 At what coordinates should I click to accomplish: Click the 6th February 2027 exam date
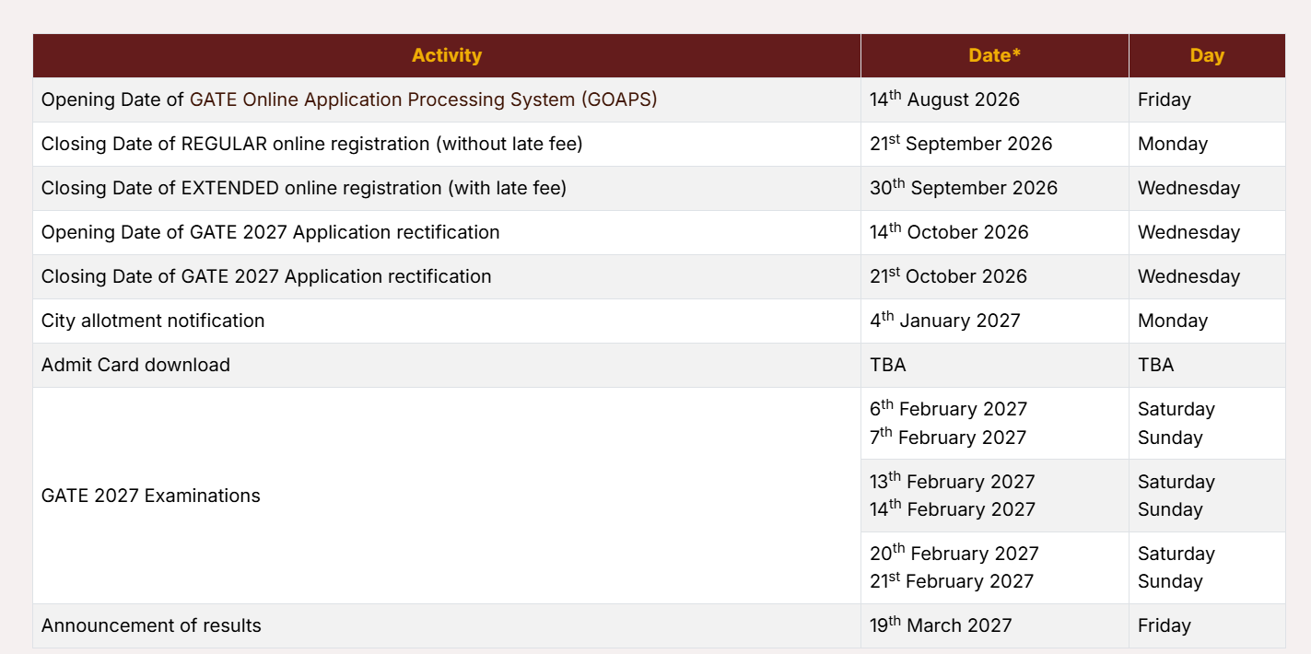coord(948,408)
